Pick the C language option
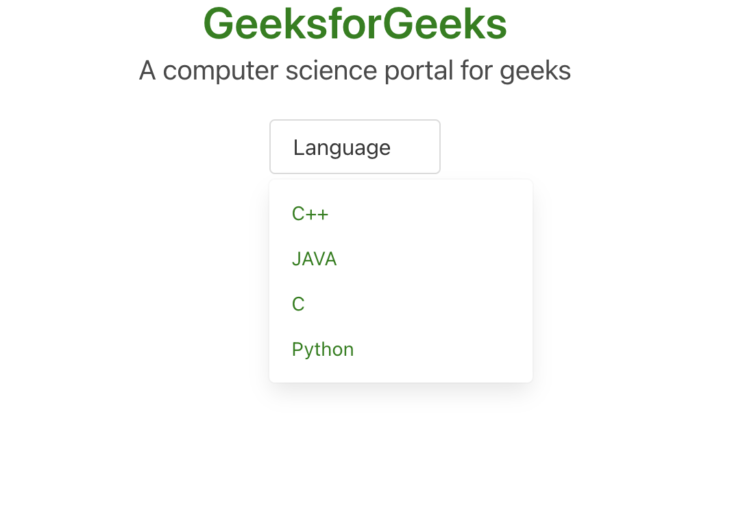Image resolution: width=732 pixels, height=521 pixels. pos(298,304)
